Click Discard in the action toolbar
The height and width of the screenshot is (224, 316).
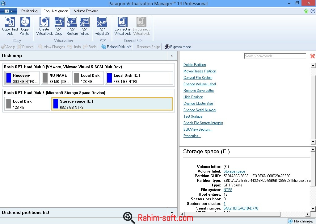point(25,47)
